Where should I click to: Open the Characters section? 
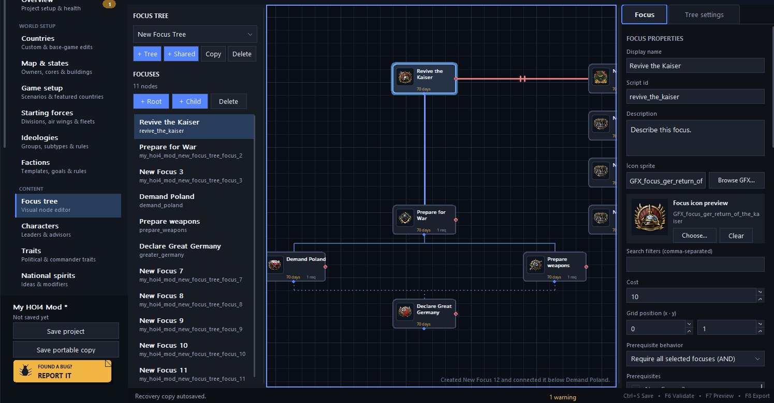pyautogui.click(x=68, y=230)
